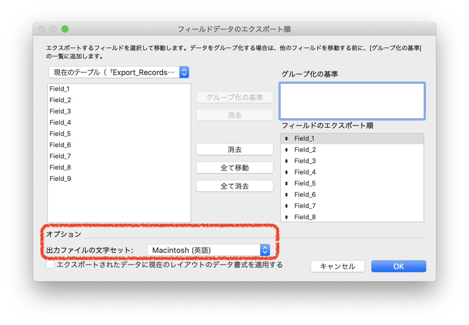
Task: Select Field_5 in the source field list
Action: coord(60,134)
